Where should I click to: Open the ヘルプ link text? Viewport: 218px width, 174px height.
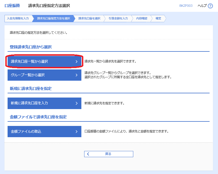pyautogui.click(x=202, y=6)
